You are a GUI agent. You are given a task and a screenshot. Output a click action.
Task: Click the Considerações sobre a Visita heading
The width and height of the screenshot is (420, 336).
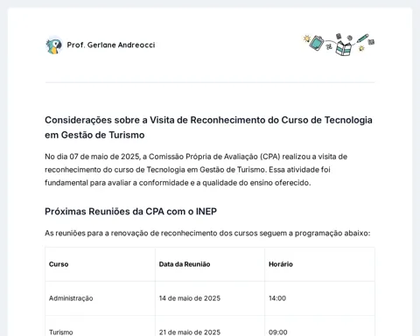(x=208, y=128)
